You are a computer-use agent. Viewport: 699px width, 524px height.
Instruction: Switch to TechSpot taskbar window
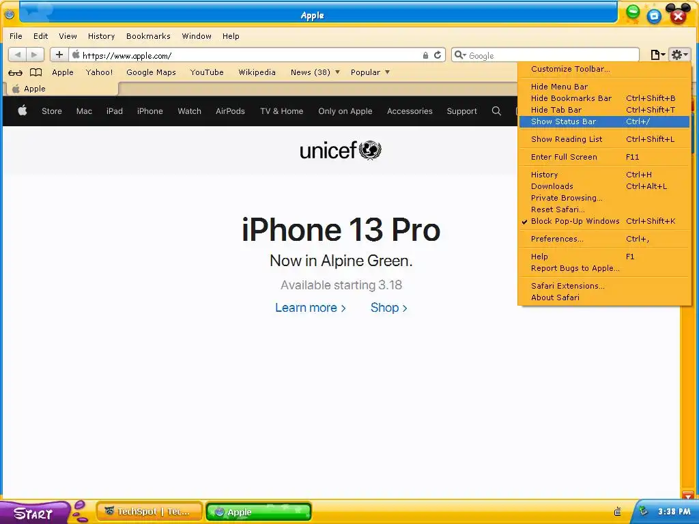pyautogui.click(x=149, y=512)
